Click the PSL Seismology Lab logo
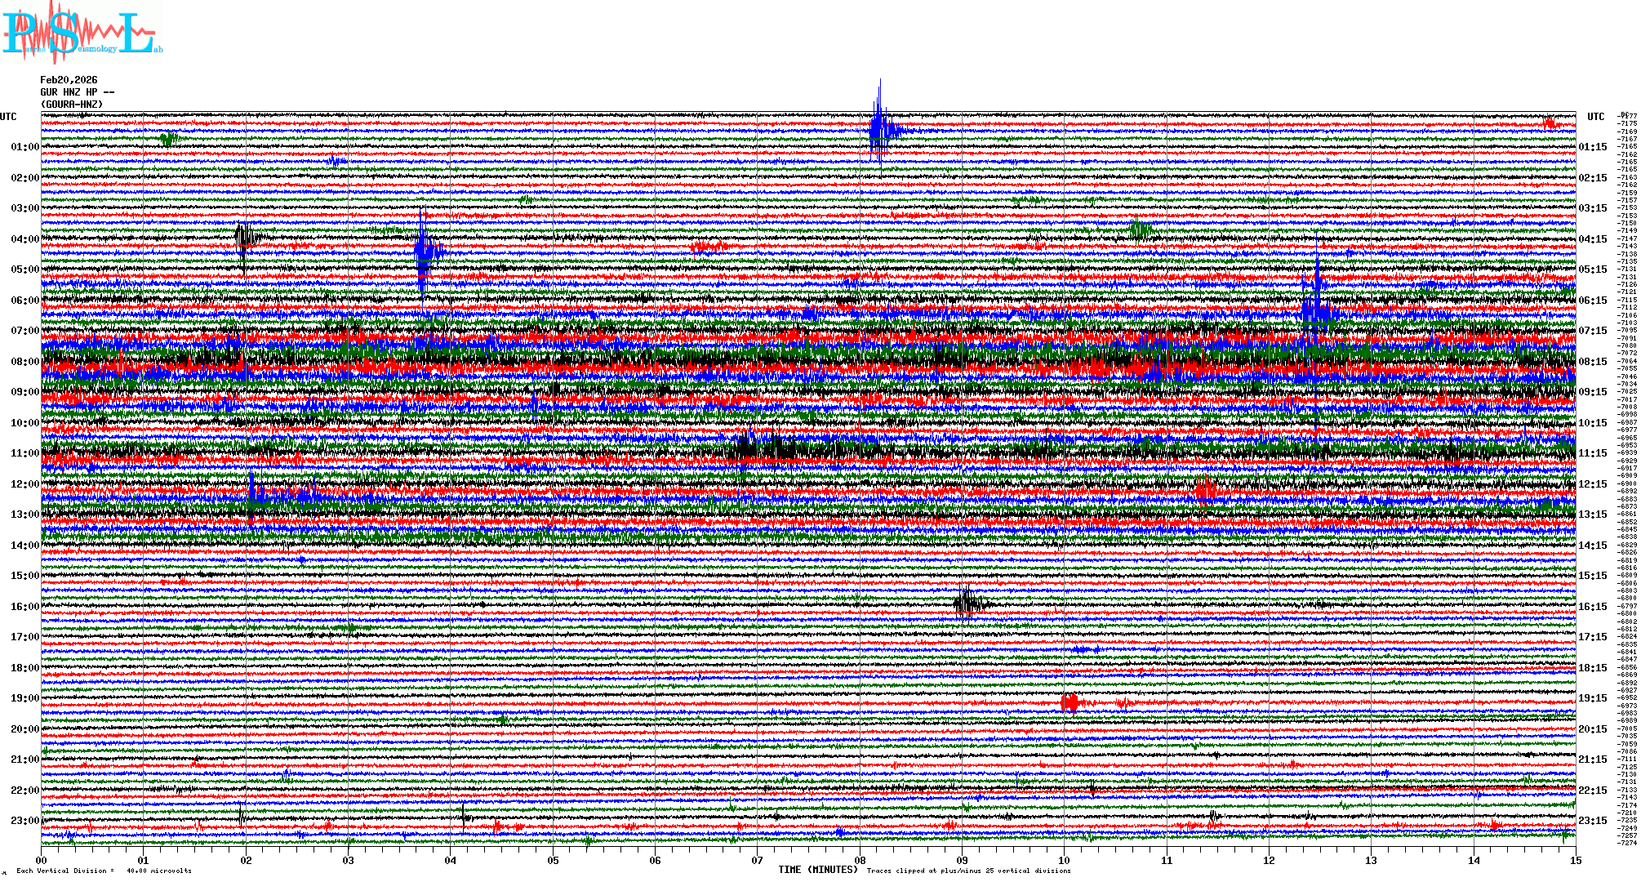 pos(82,33)
